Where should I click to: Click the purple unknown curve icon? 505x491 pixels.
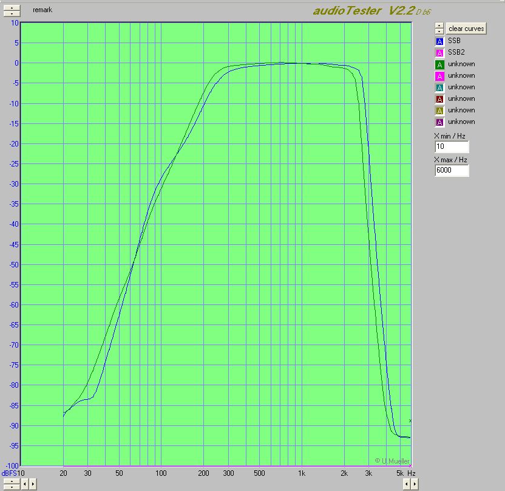click(440, 122)
